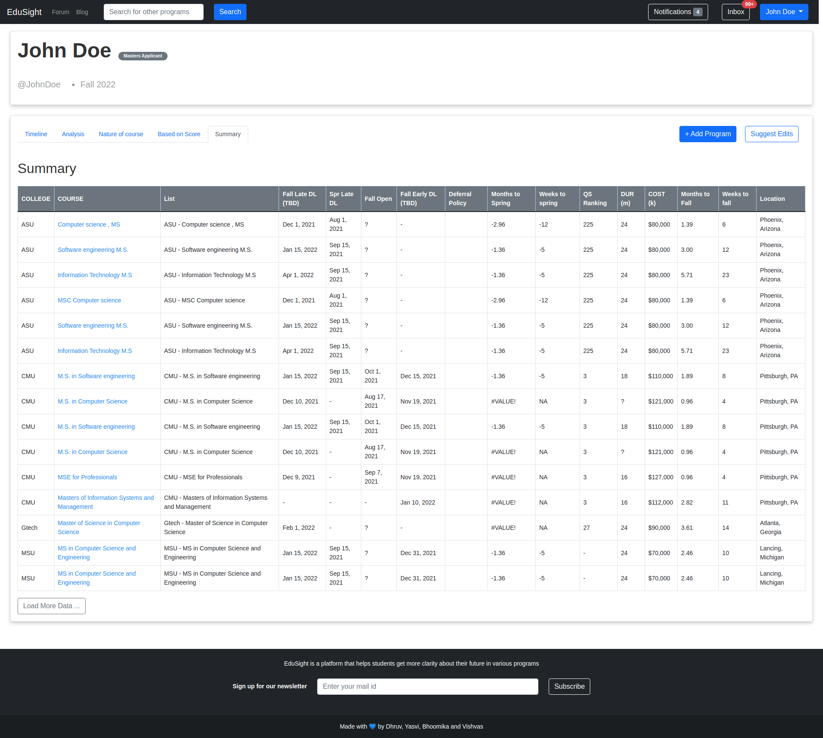Open the Blog link in navbar

pyautogui.click(x=82, y=12)
